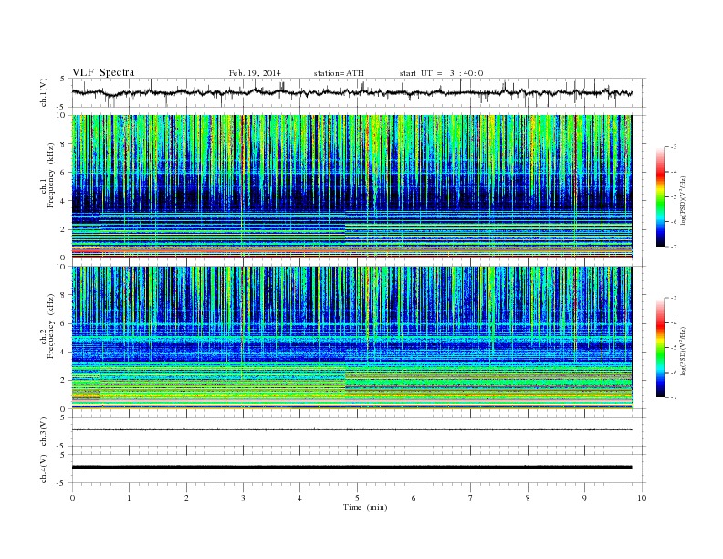
Task: Click the "ch.4(V)" axis label
Action: pos(43,469)
